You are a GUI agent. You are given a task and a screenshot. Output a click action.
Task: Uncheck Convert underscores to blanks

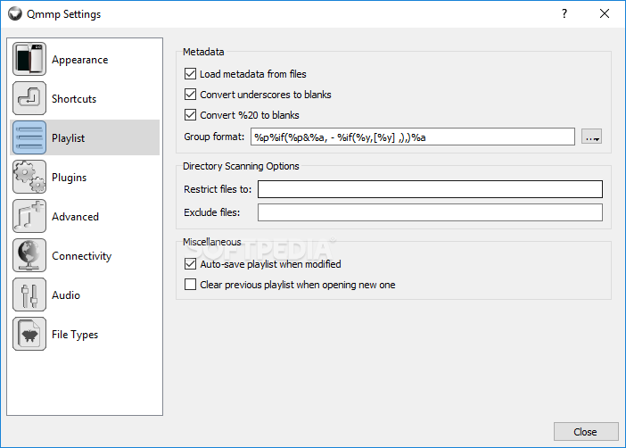tap(191, 95)
